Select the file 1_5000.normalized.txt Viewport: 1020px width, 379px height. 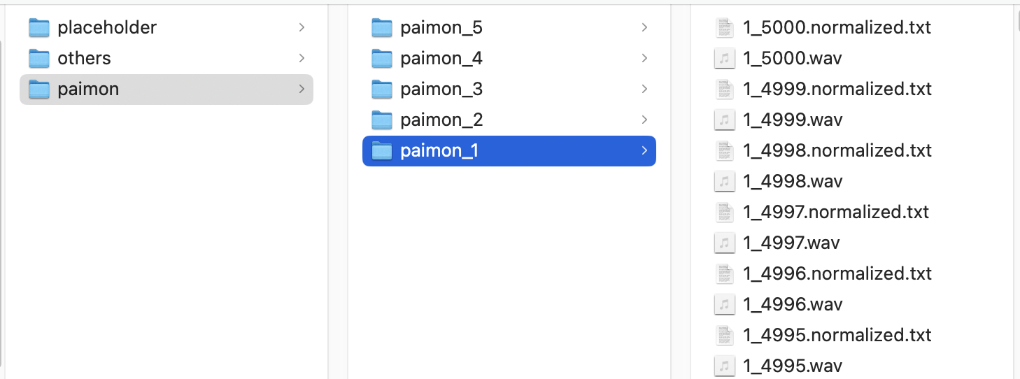click(837, 28)
